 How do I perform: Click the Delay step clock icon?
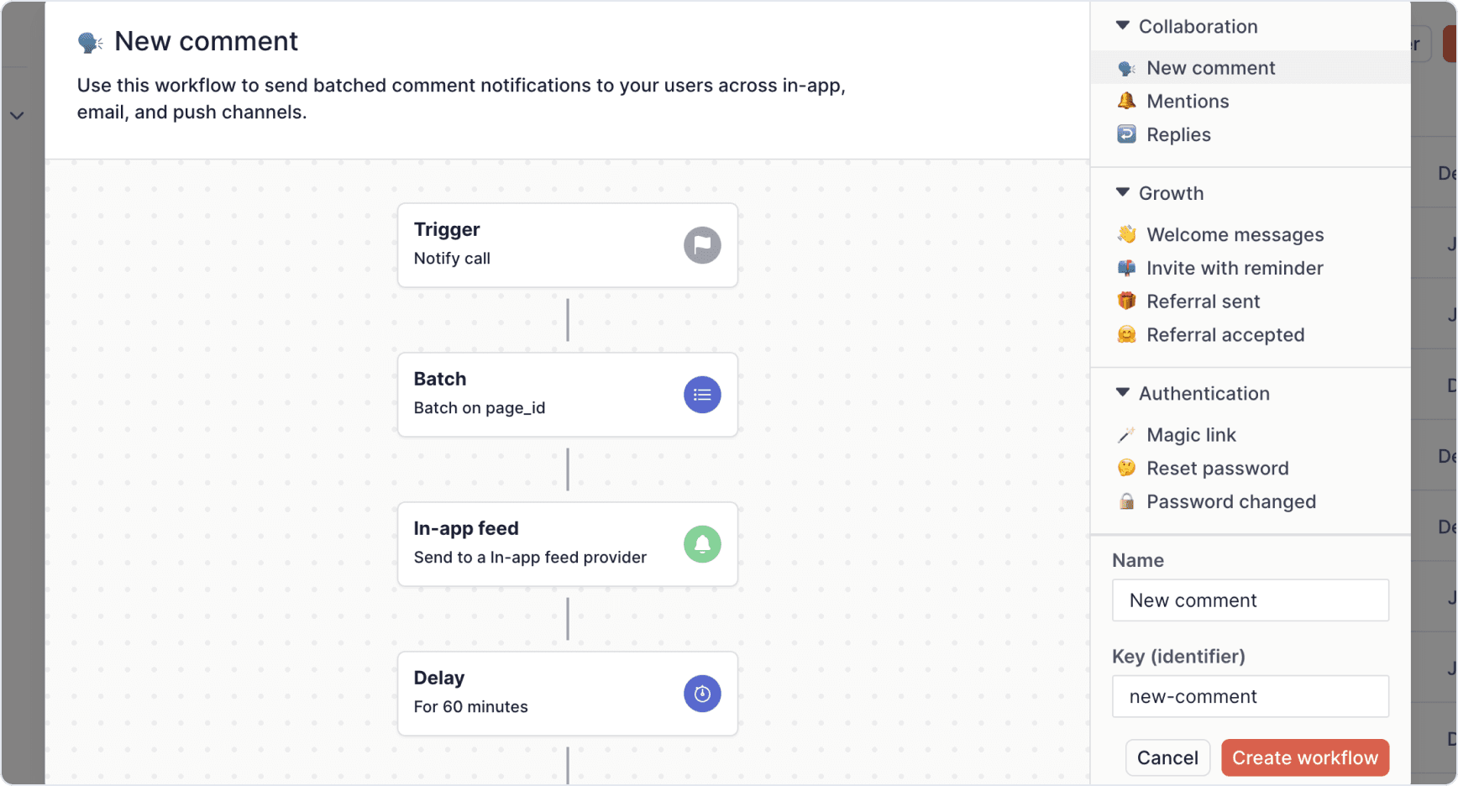pos(702,694)
